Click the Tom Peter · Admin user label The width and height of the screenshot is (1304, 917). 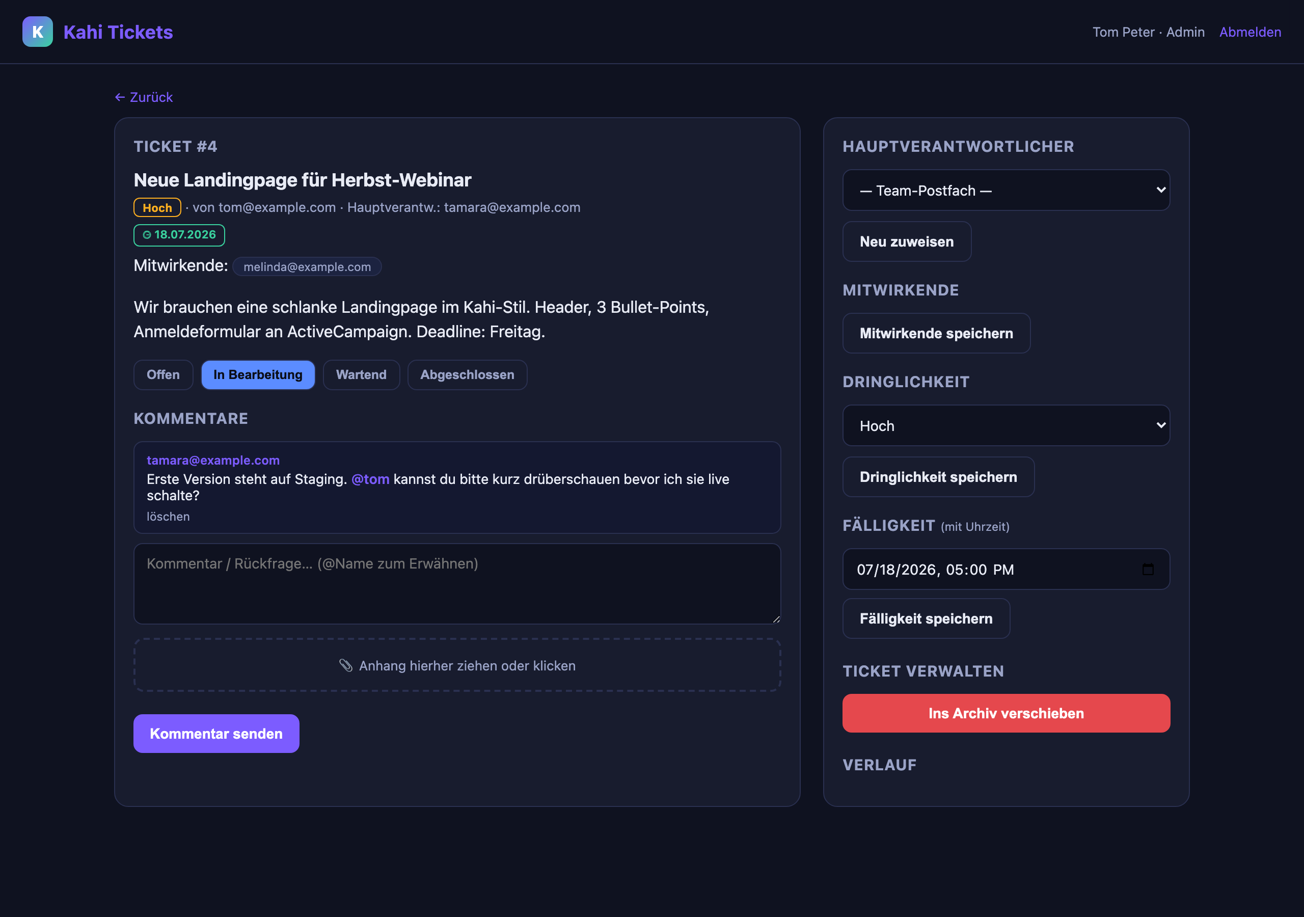(x=1148, y=32)
